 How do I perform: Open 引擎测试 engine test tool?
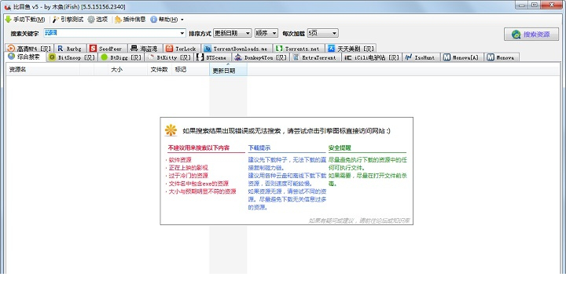tap(68, 20)
